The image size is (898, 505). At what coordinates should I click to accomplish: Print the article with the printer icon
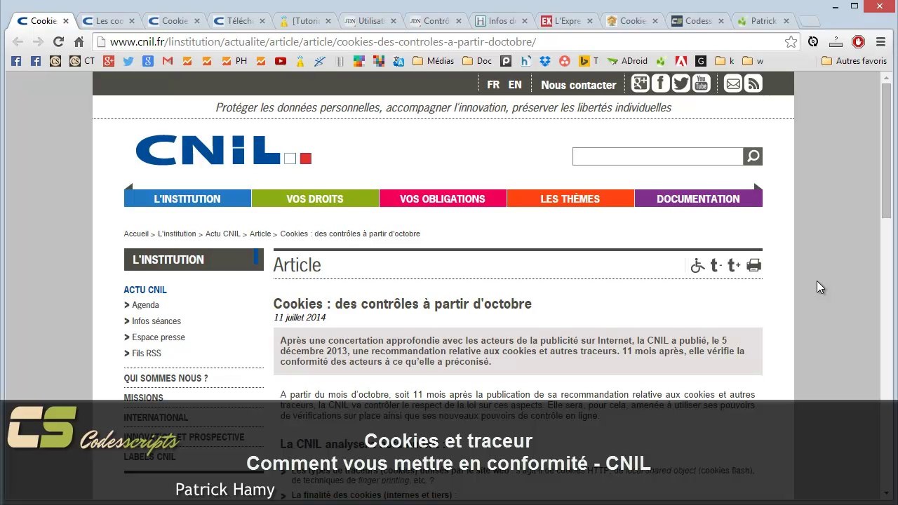pyautogui.click(x=754, y=265)
